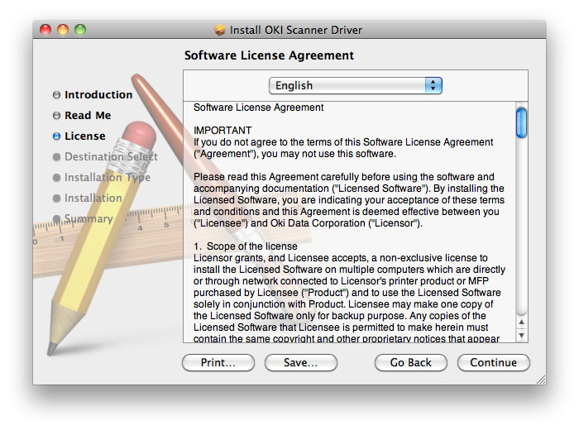The height and width of the screenshot is (430, 579).
Task: Click the '1. Scope of the license' line
Action: coord(245,246)
